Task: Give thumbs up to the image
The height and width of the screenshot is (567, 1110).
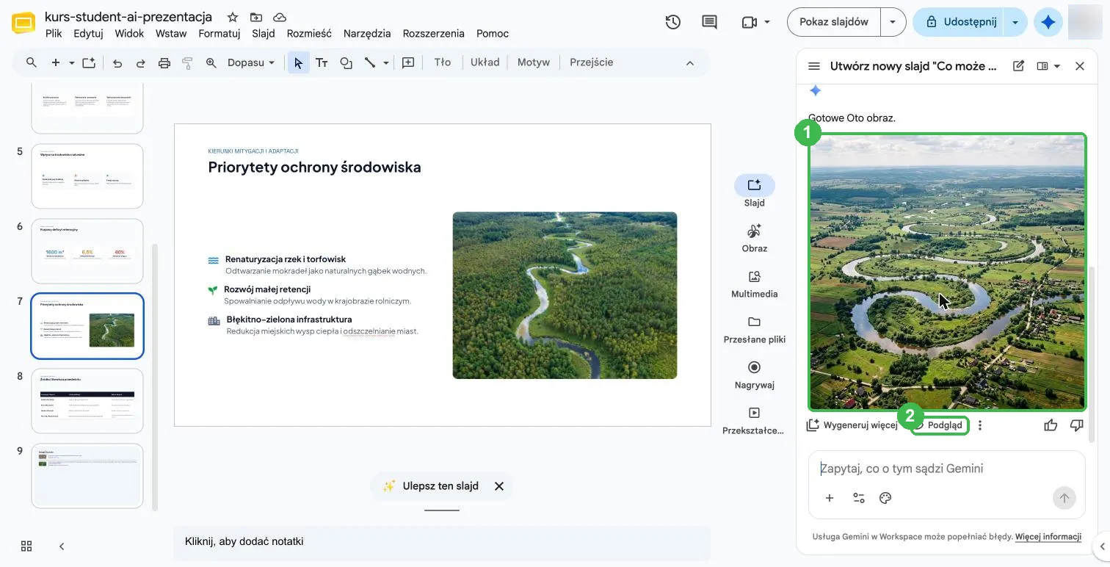Action: click(1051, 425)
